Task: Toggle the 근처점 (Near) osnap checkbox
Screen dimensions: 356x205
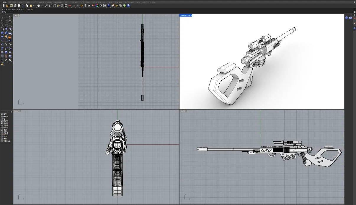Action: pos(2,117)
